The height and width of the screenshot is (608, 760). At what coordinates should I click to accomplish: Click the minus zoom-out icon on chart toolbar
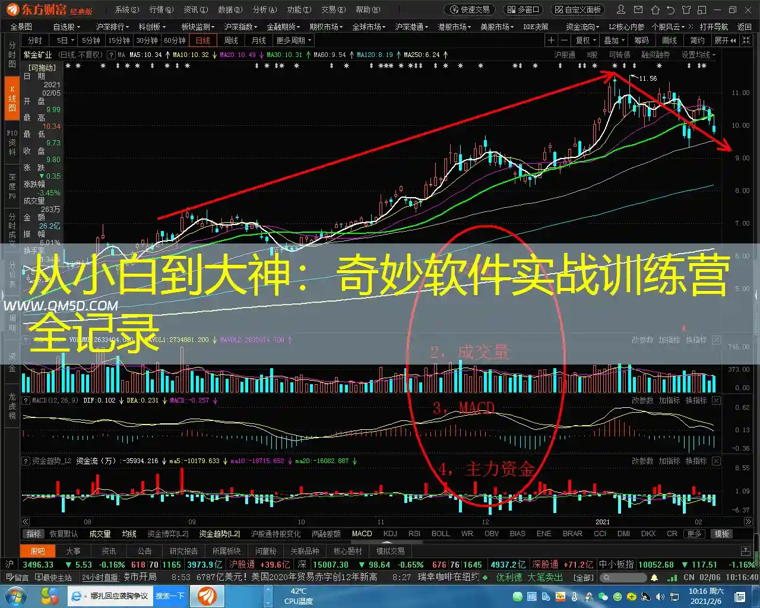point(564,40)
